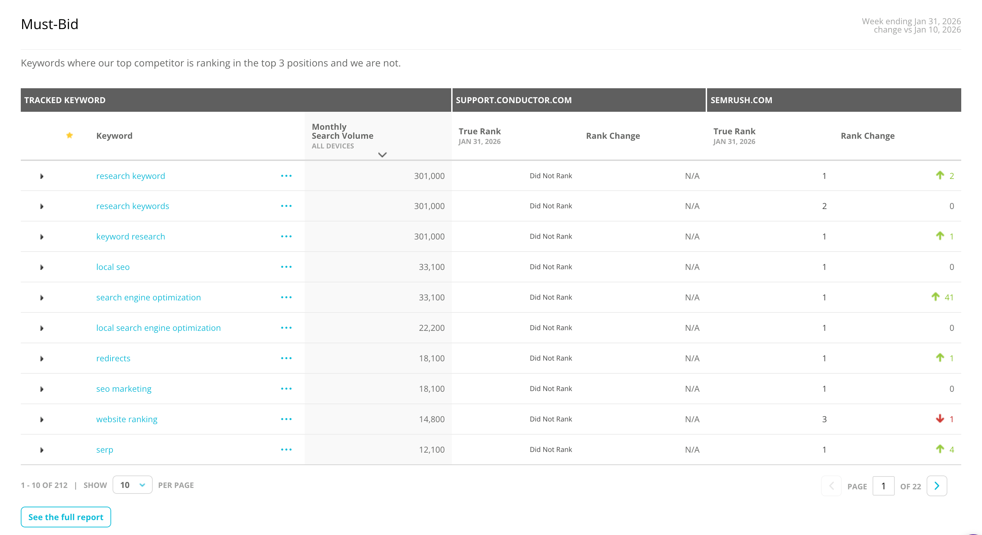This screenshot has width=982, height=535.
Task: Click the star favorite column icon
Action: pos(69,135)
